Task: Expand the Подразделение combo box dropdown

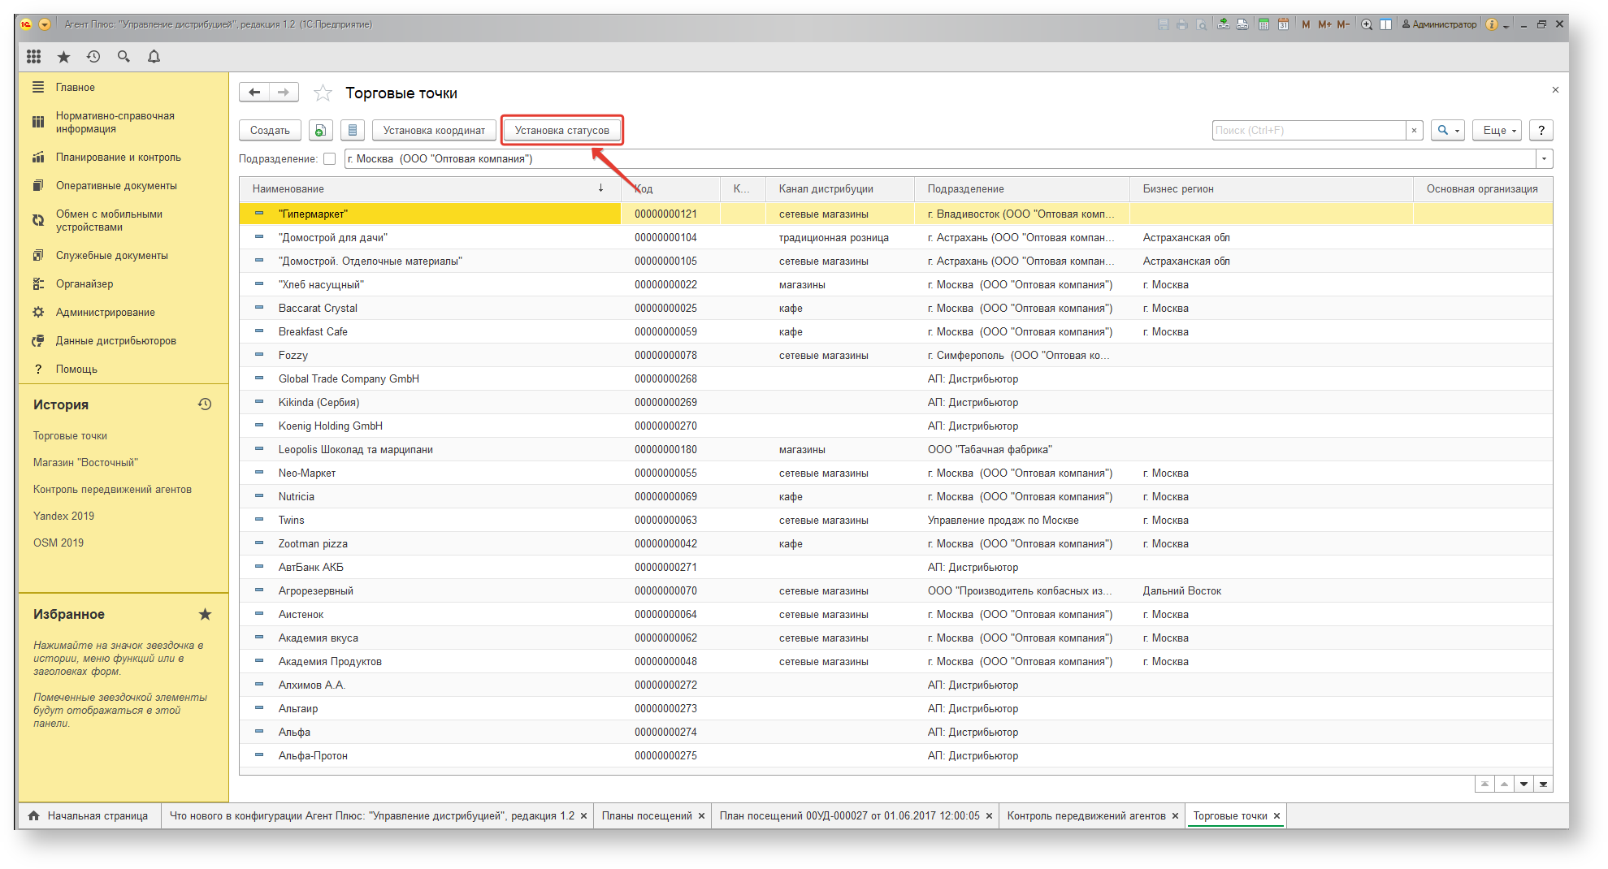Action: click(x=1544, y=159)
